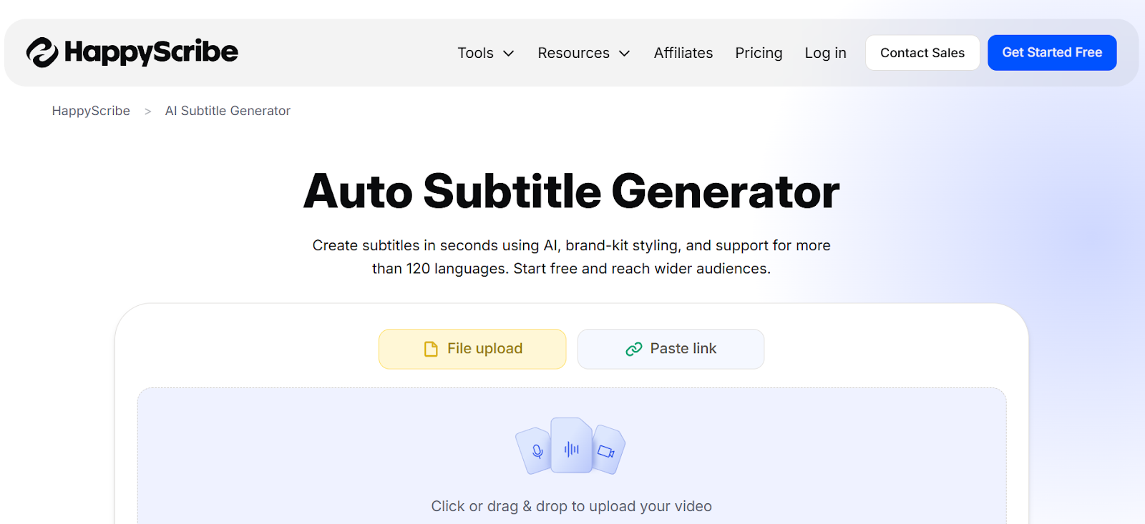Click the drag & drop upload text

pyautogui.click(x=571, y=506)
